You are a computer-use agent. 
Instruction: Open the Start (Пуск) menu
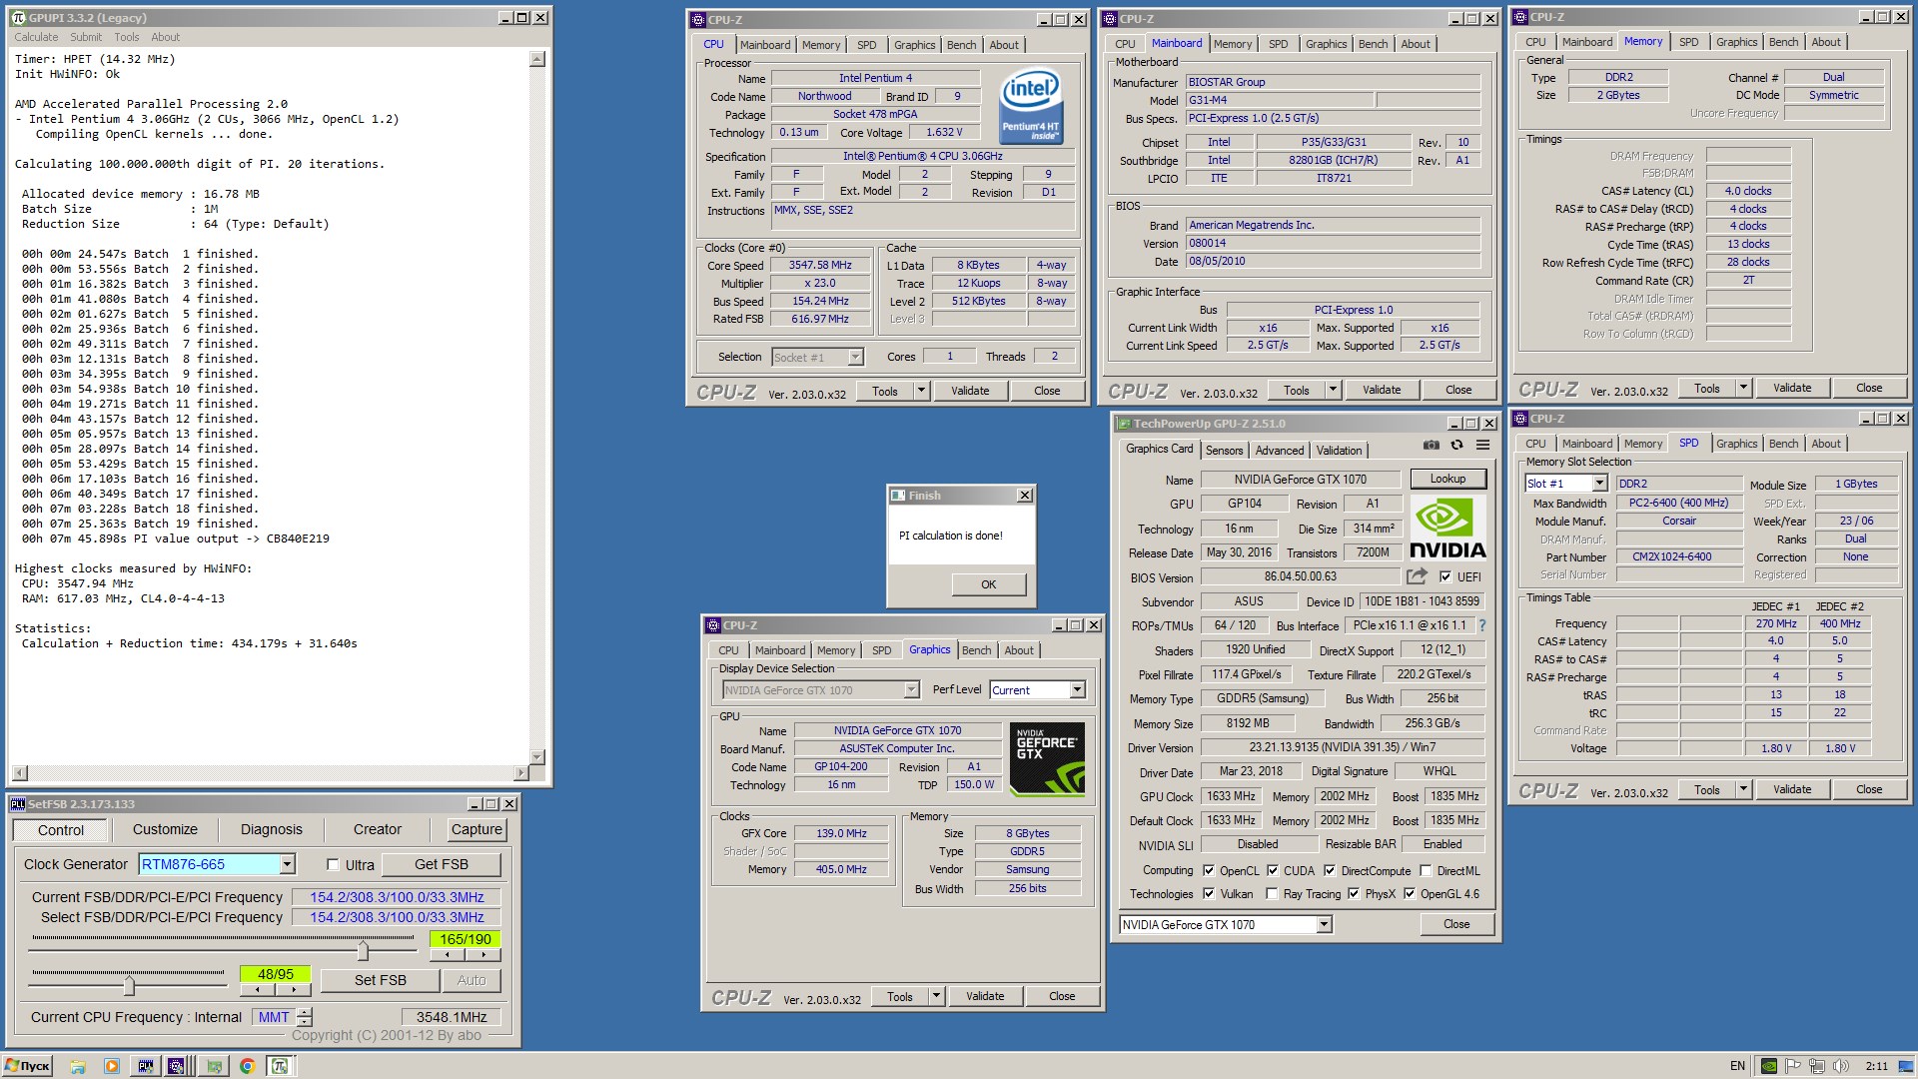(27, 1066)
